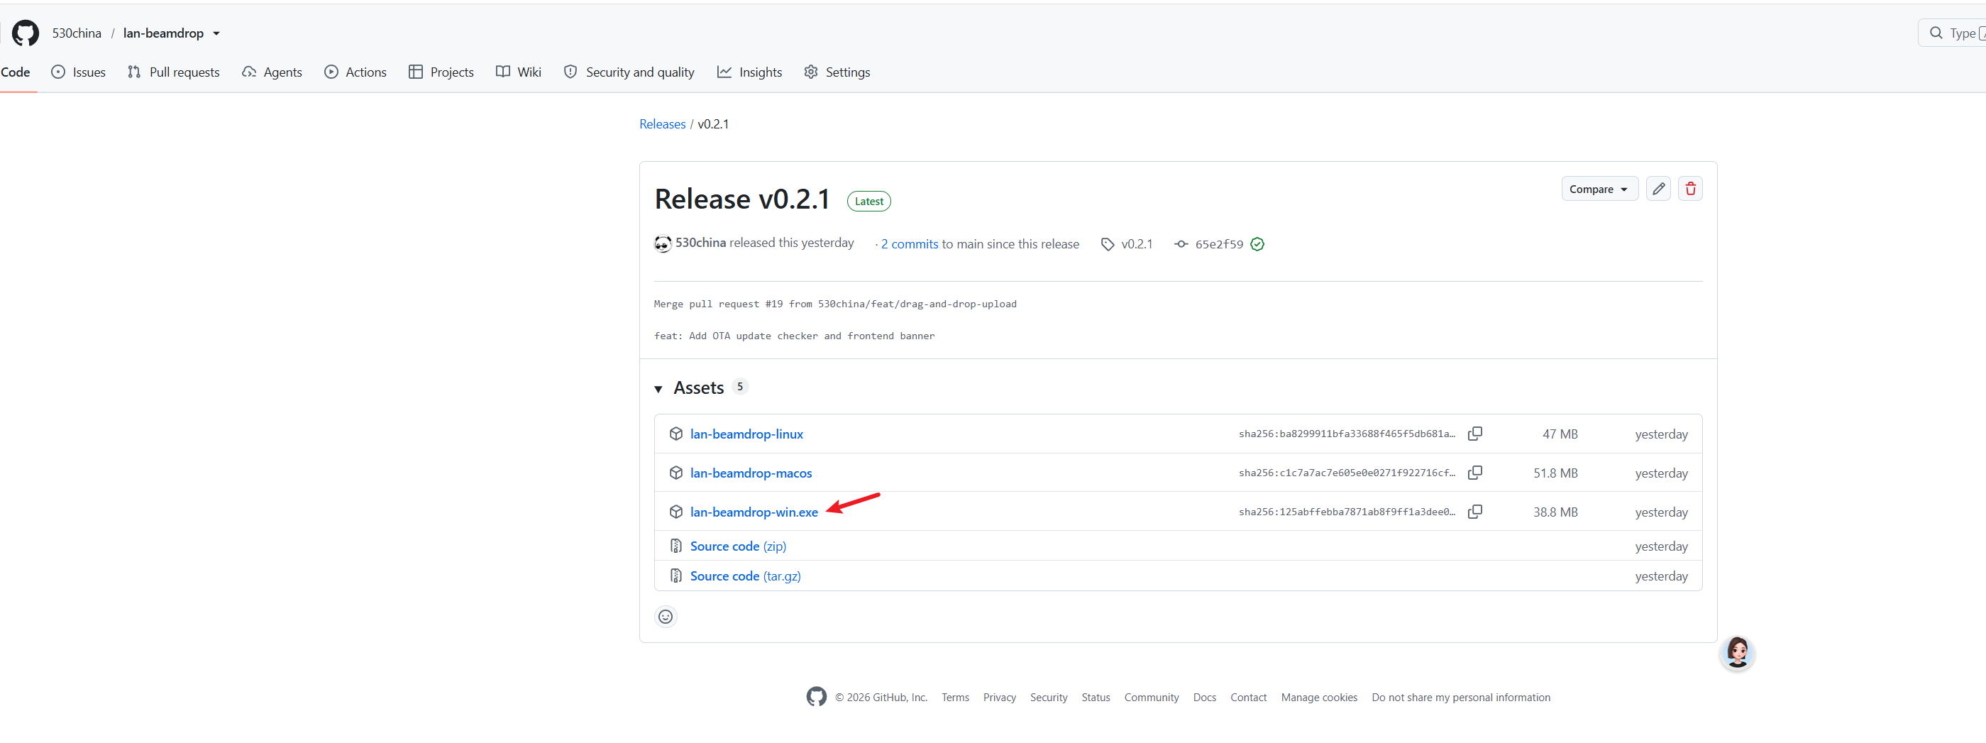
Task: Copy sha256 for lan-beamdrop-macos
Action: (1475, 473)
